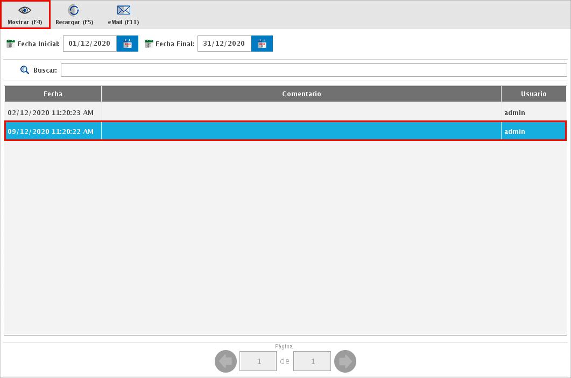
Task: Open the Fecha Final blue calendar picker
Action: (x=262, y=44)
